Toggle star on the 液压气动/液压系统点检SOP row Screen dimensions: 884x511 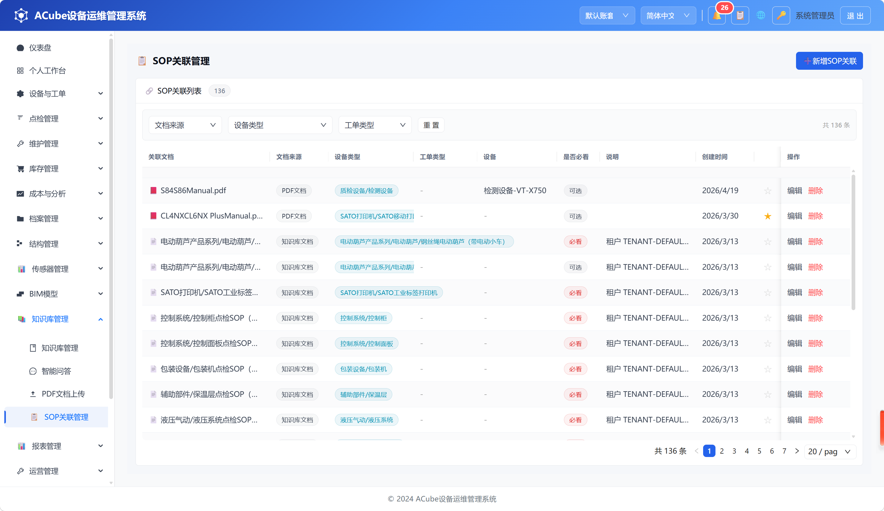768,420
